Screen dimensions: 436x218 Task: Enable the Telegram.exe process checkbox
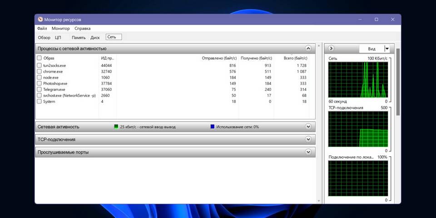tap(39, 89)
